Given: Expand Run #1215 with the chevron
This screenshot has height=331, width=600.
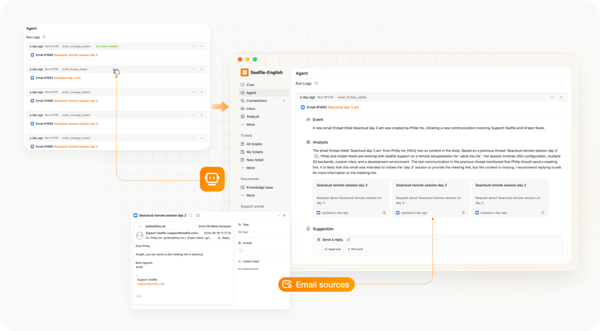Looking at the screenshot, I should (x=202, y=138).
